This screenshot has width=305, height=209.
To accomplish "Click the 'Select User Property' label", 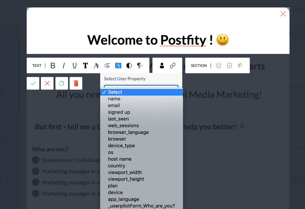I will [125, 79].
